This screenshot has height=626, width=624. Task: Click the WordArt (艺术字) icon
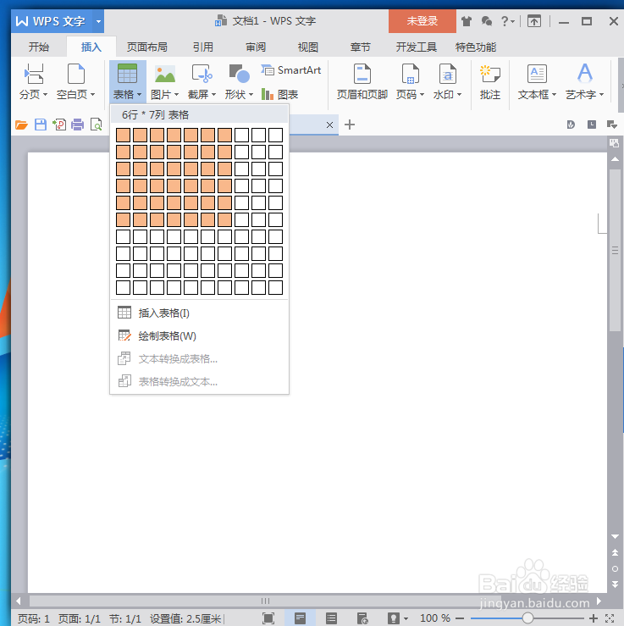584,74
